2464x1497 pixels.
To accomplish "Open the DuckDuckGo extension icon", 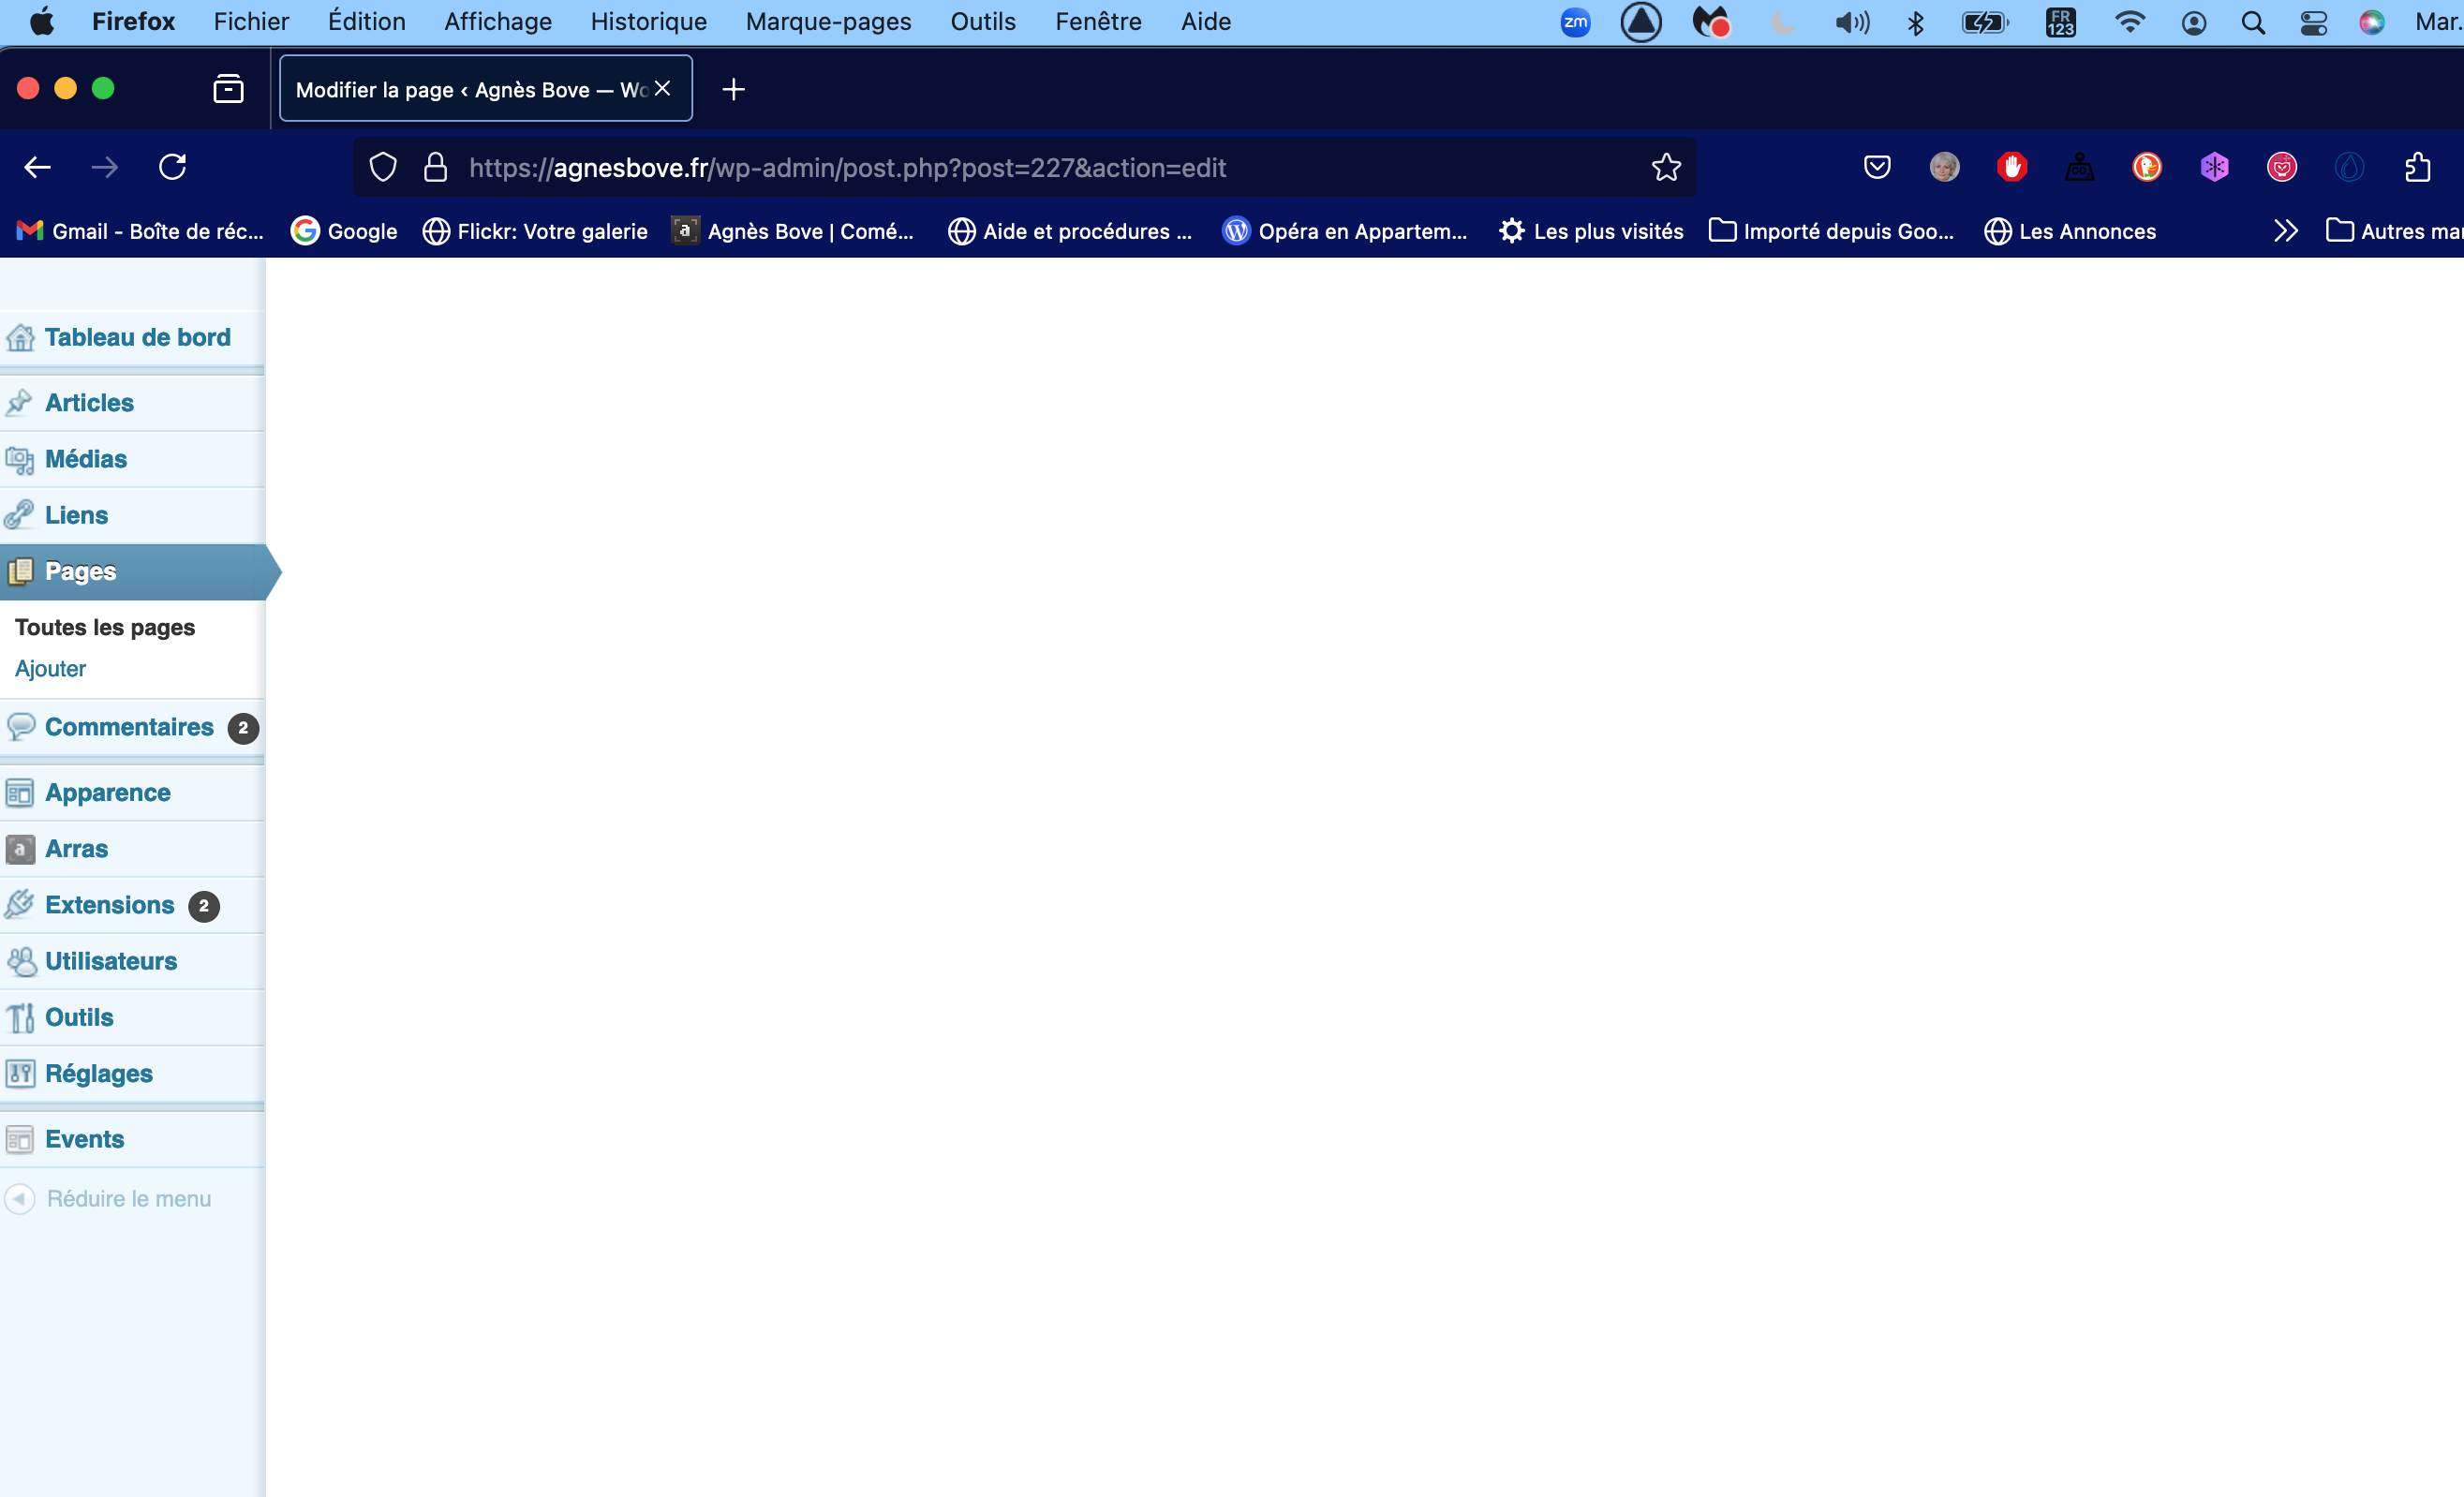I will point(2146,167).
